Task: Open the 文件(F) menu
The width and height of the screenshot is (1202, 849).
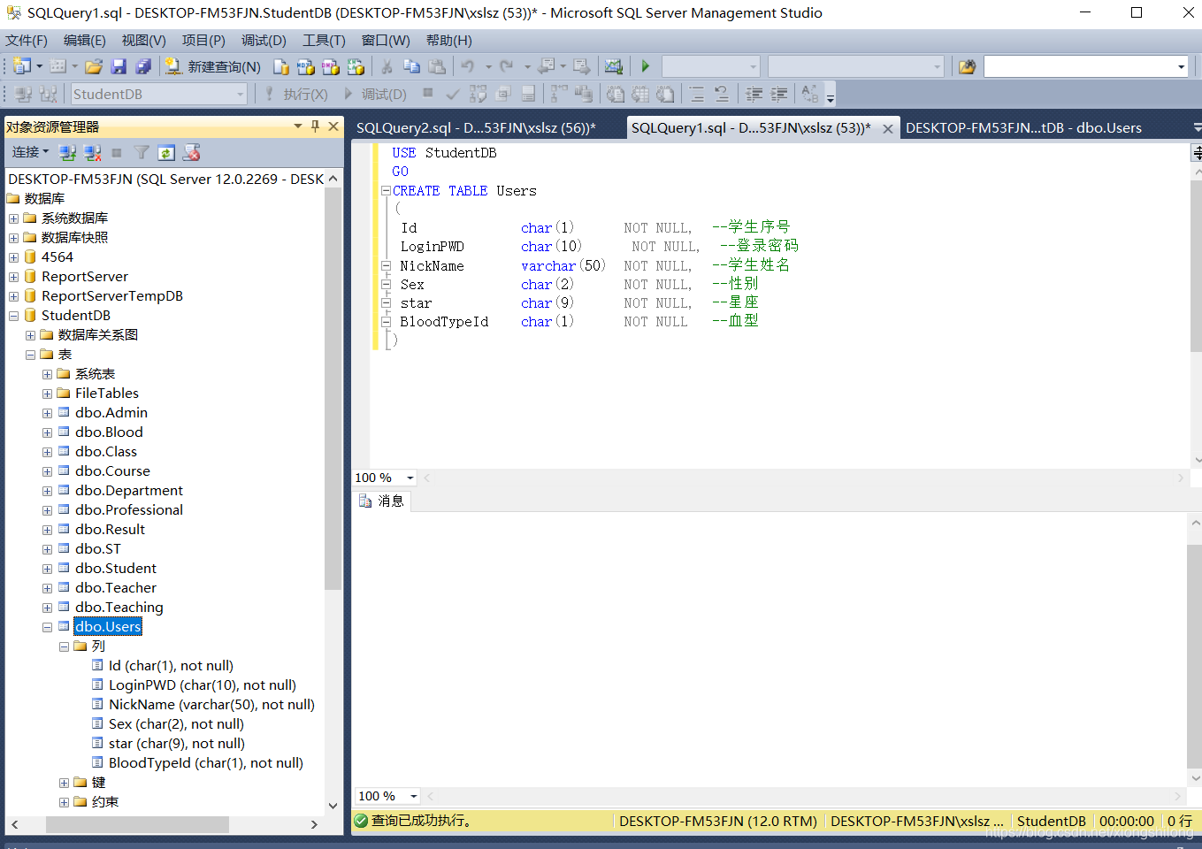Action: [27, 41]
